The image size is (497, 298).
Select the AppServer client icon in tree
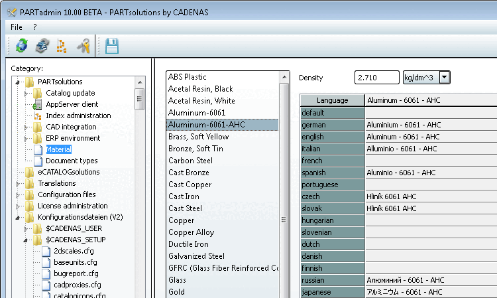38,104
